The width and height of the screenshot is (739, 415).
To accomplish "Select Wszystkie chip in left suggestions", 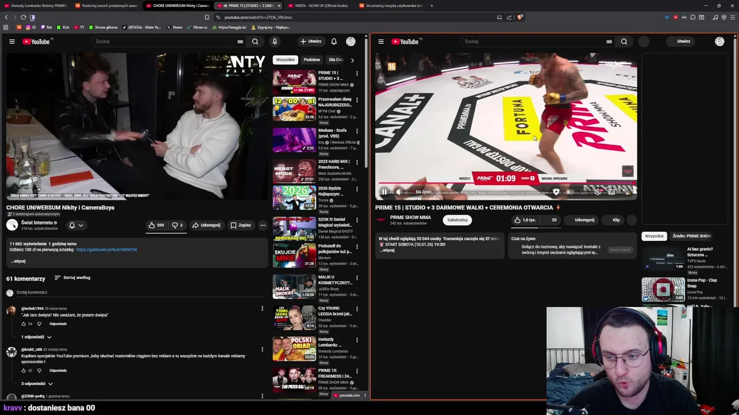I will [x=285, y=59].
